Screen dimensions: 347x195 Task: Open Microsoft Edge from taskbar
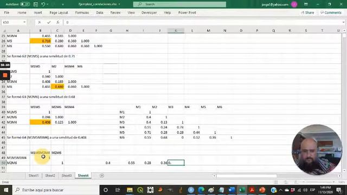click(201, 190)
